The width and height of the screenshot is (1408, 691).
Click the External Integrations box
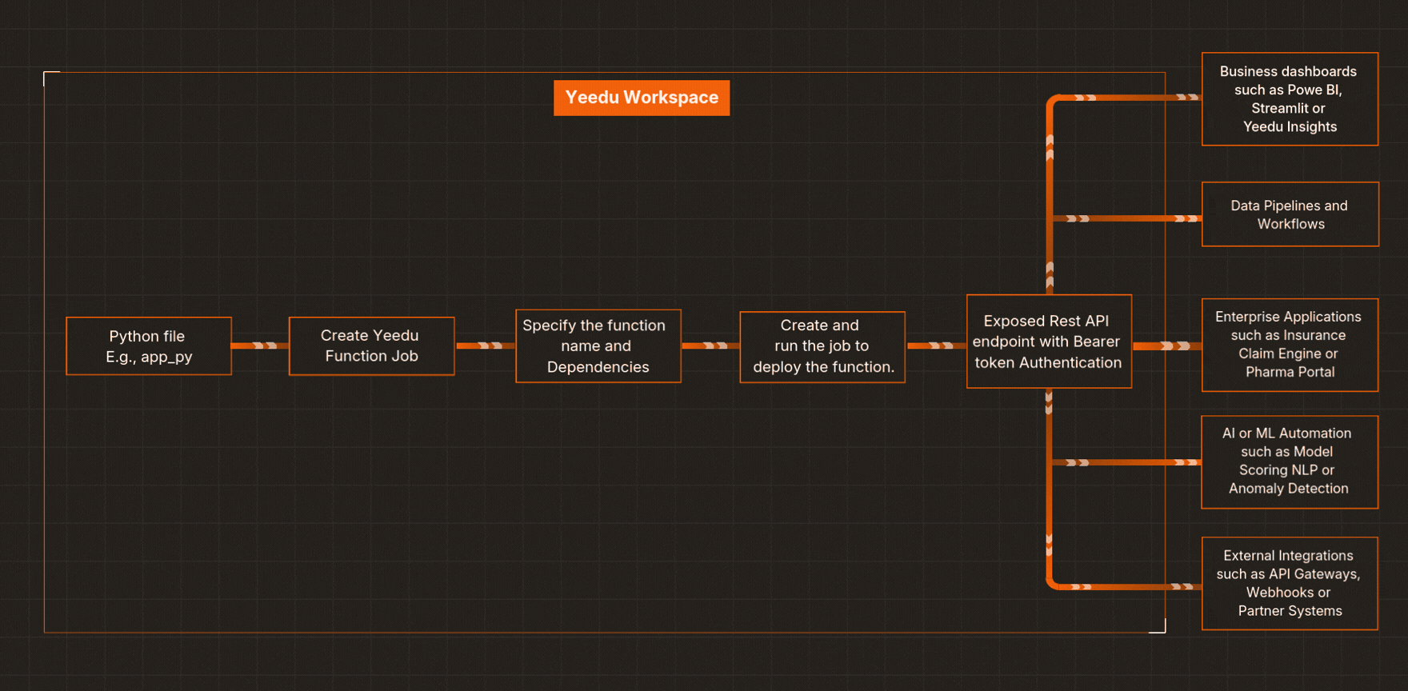coord(1290,583)
